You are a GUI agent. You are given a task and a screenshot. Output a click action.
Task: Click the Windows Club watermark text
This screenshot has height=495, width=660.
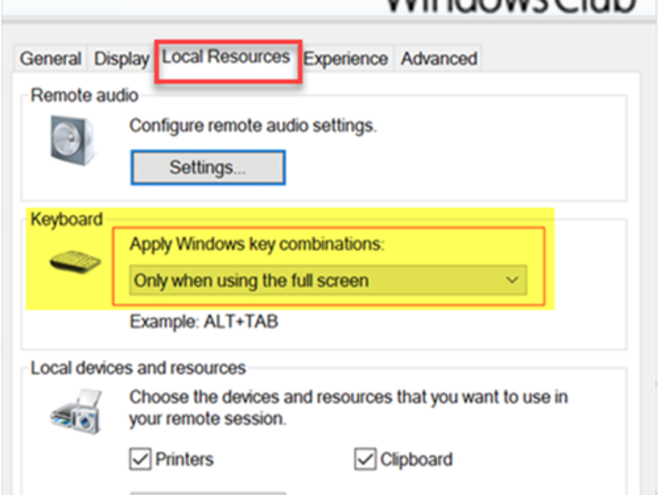coord(512,5)
